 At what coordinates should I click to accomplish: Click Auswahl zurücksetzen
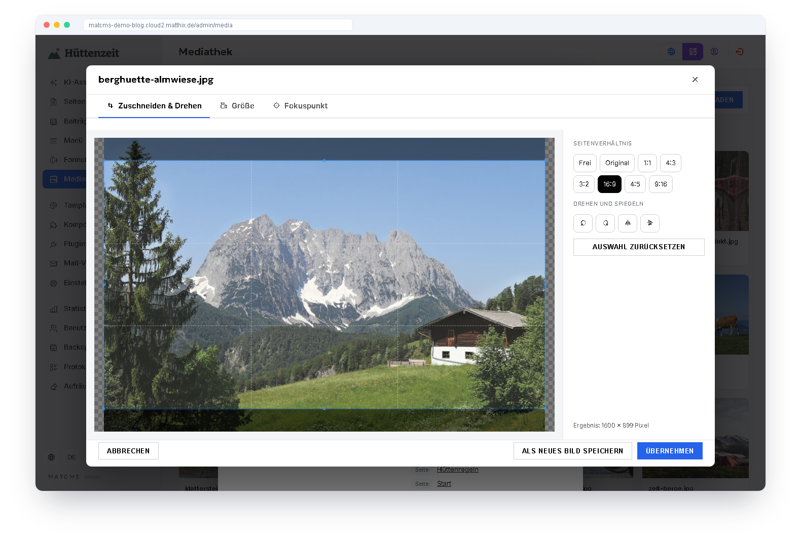point(639,247)
